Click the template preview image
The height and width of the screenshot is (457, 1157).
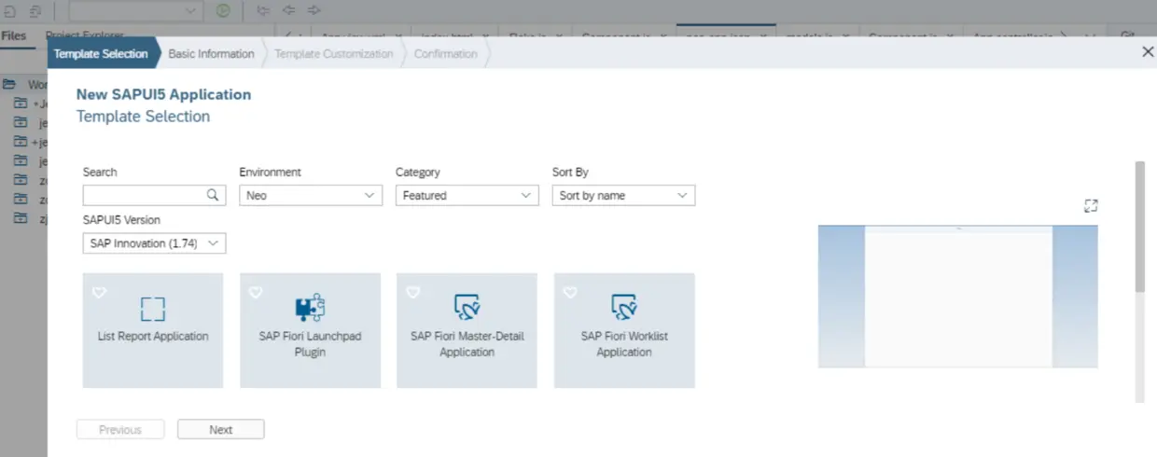[957, 297]
